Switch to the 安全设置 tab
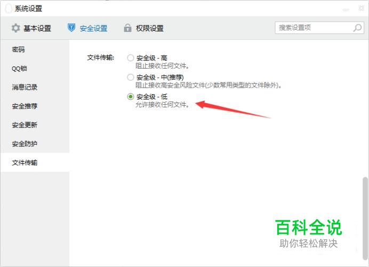The image size is (369, 267). [87, 28]
